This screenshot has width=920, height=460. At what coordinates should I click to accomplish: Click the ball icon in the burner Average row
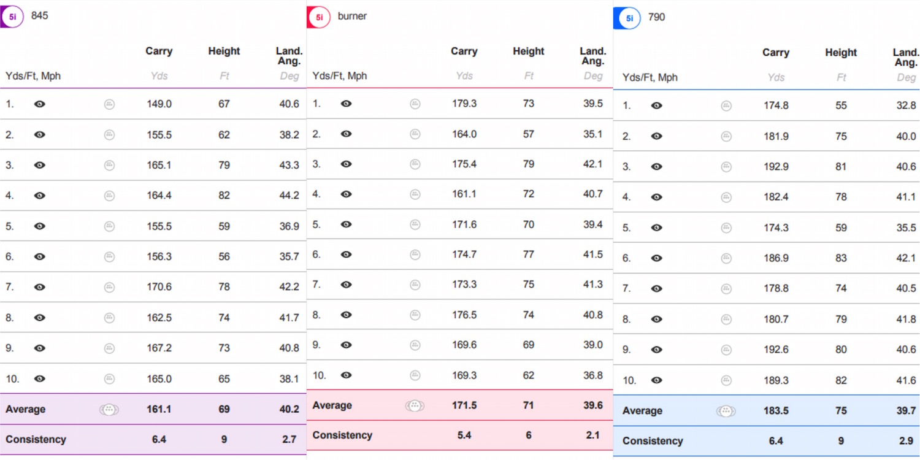(x=415, y=405)
